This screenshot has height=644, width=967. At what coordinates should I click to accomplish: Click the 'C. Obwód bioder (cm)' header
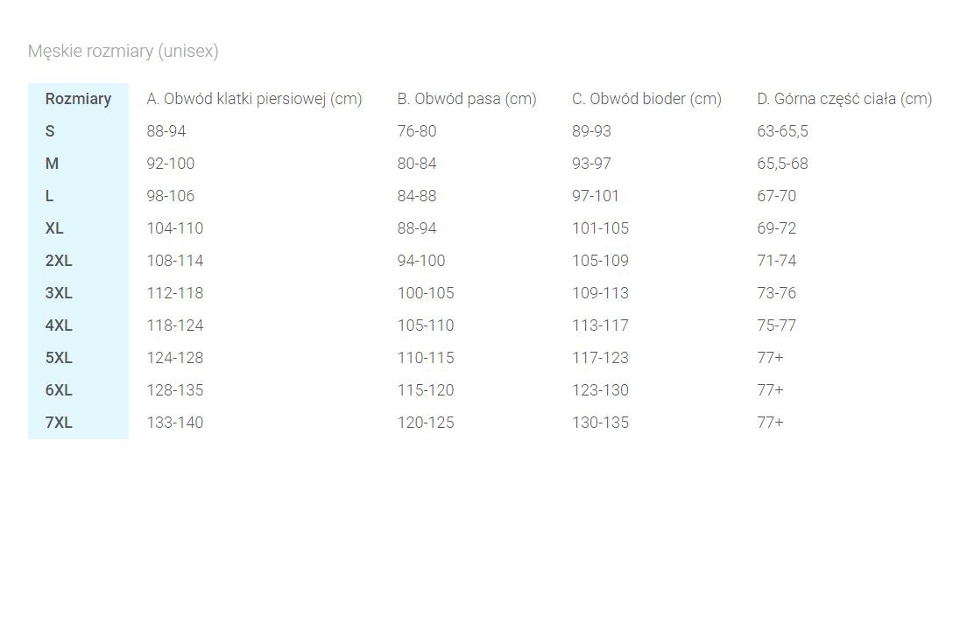[647, 99]
